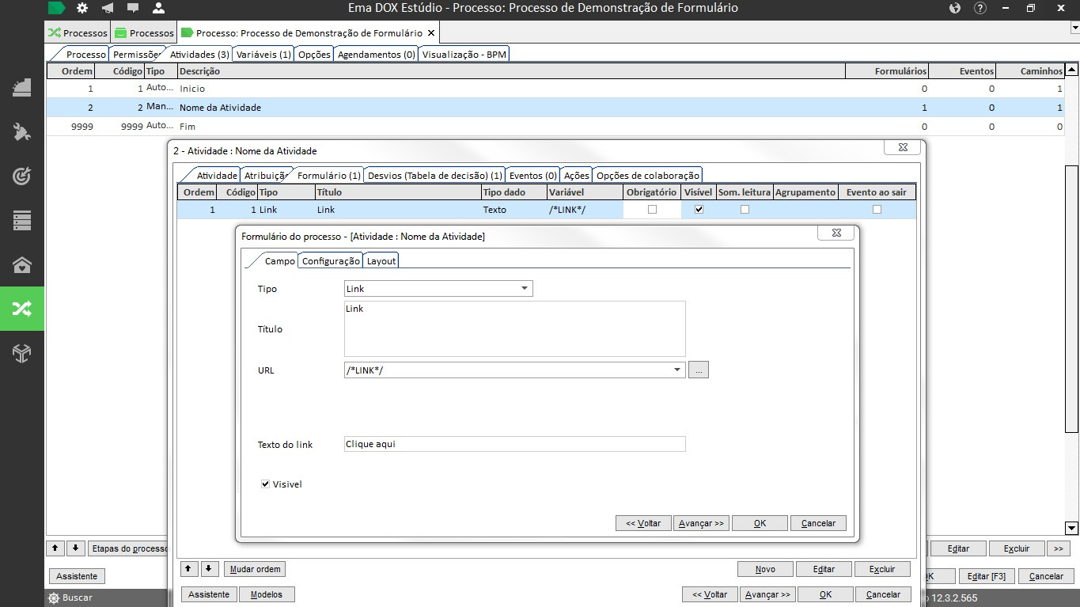Open the first sidebar icon with stacked pages
This screenshot has height=607, width=1080.
pos(22,87)
